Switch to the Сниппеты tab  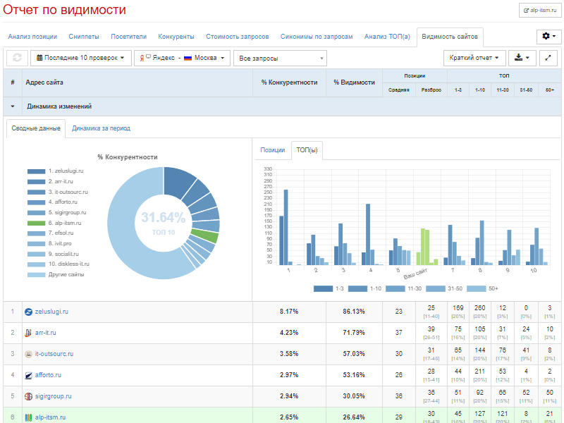click(84, 37)
